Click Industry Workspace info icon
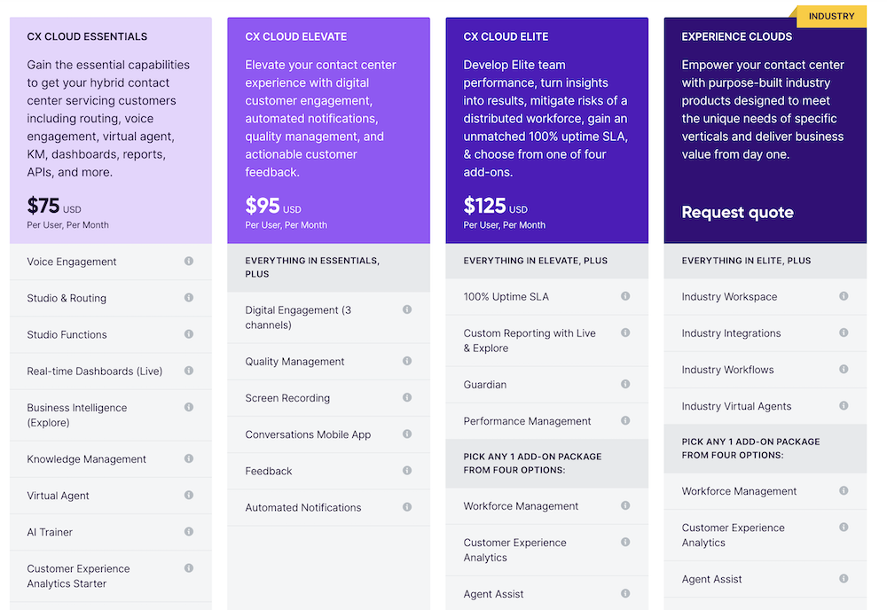Screen dimensions: 887x610 844,296
